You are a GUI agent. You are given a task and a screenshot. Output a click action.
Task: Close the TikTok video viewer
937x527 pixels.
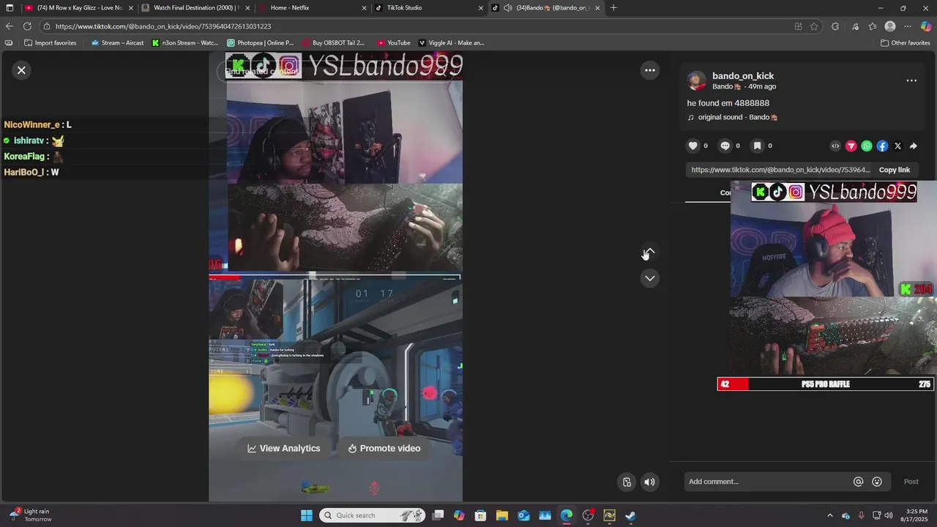pyautogui.click(x=21, y=70)
